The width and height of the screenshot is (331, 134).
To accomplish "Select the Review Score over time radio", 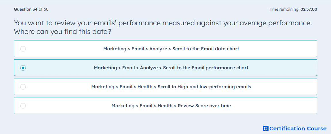I will coord(23,106).
